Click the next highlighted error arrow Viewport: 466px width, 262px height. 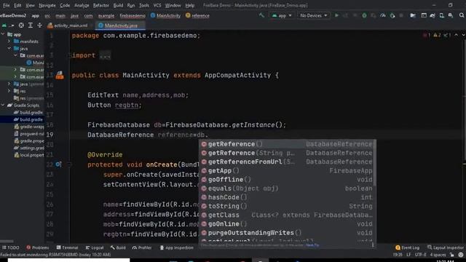tap(463, 36)
